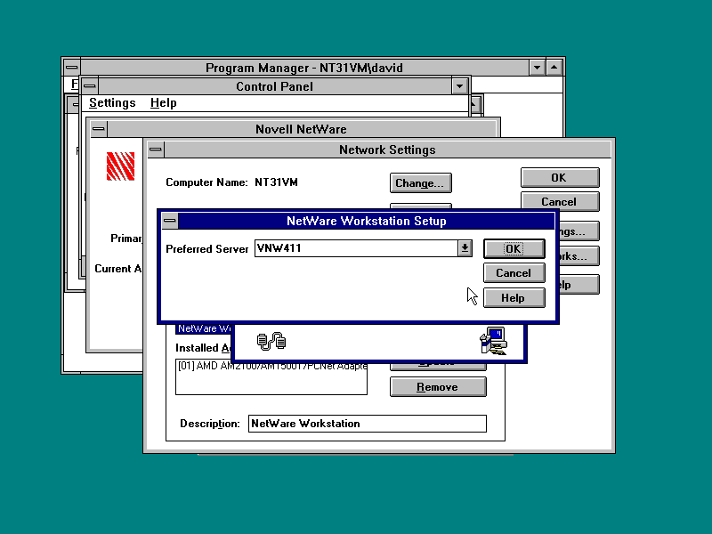The height and width of the screenshot is (534, 712).
Task: Click the network cable connector icon
Action: 271,341
